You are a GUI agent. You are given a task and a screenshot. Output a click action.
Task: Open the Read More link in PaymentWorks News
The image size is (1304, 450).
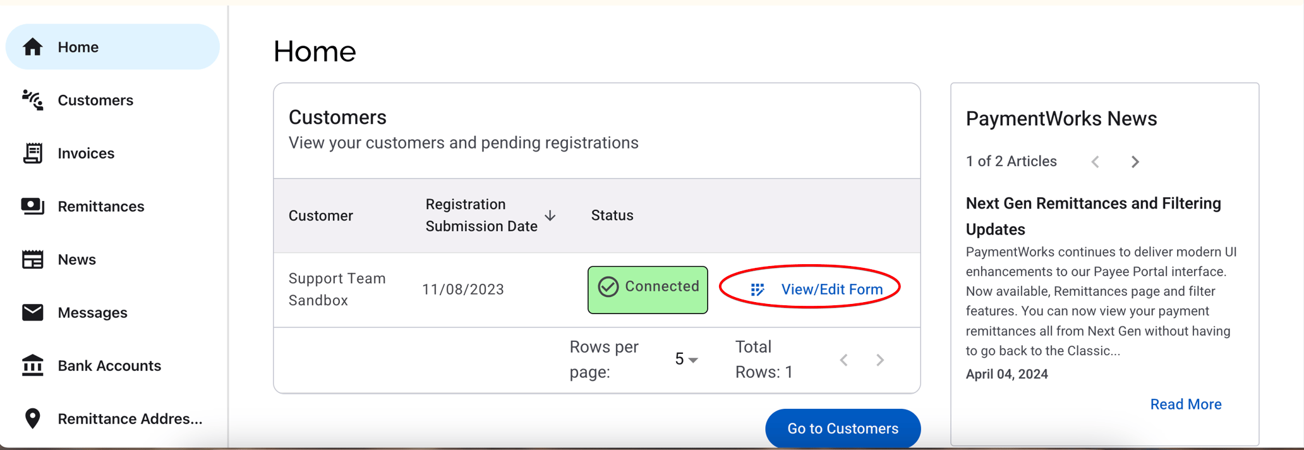coord(1186,404)
